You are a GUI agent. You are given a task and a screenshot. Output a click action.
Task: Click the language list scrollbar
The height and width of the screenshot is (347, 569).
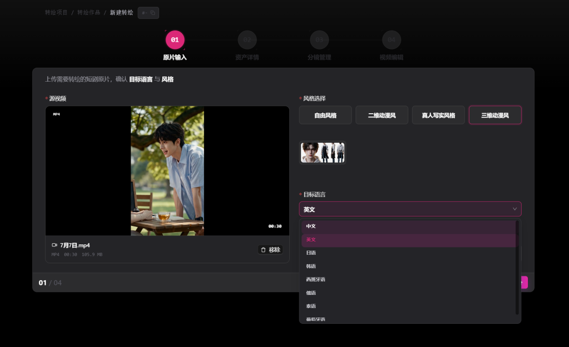517,267
